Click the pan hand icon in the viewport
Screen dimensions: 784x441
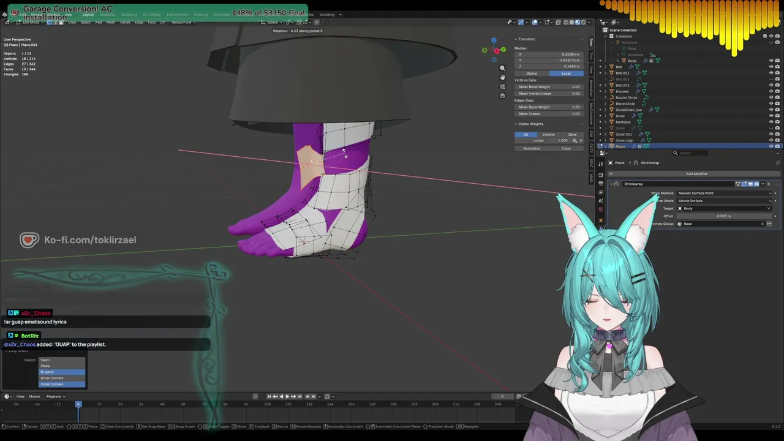[x=502, y=77]
